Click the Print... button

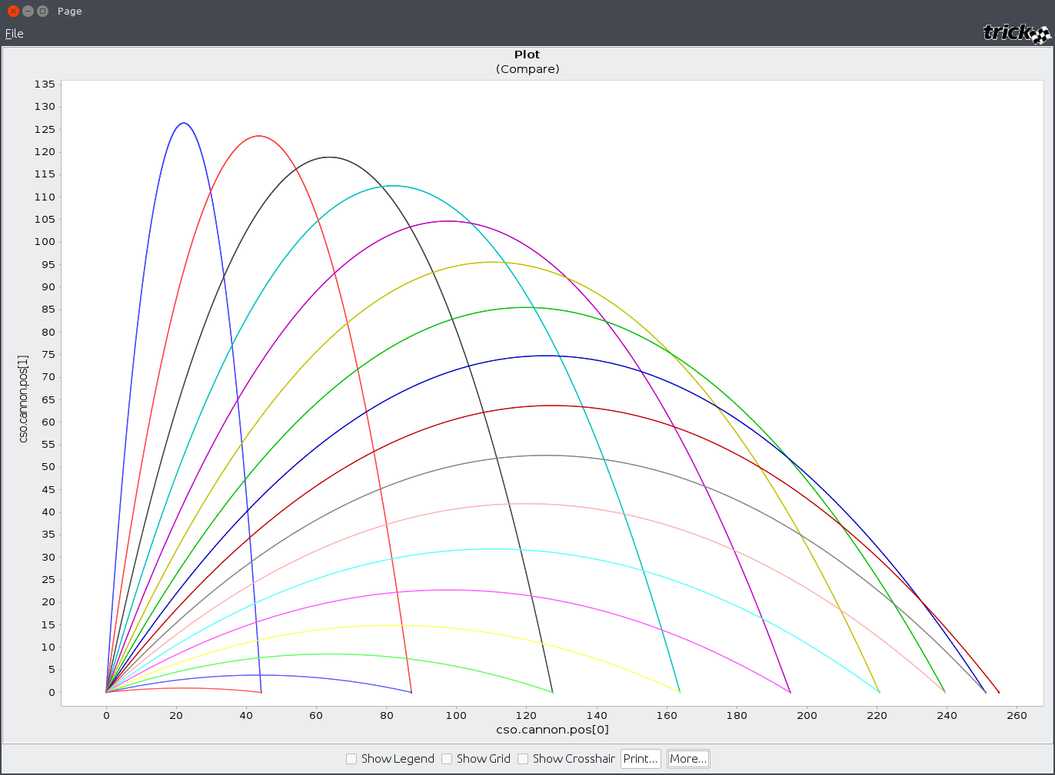641,759
